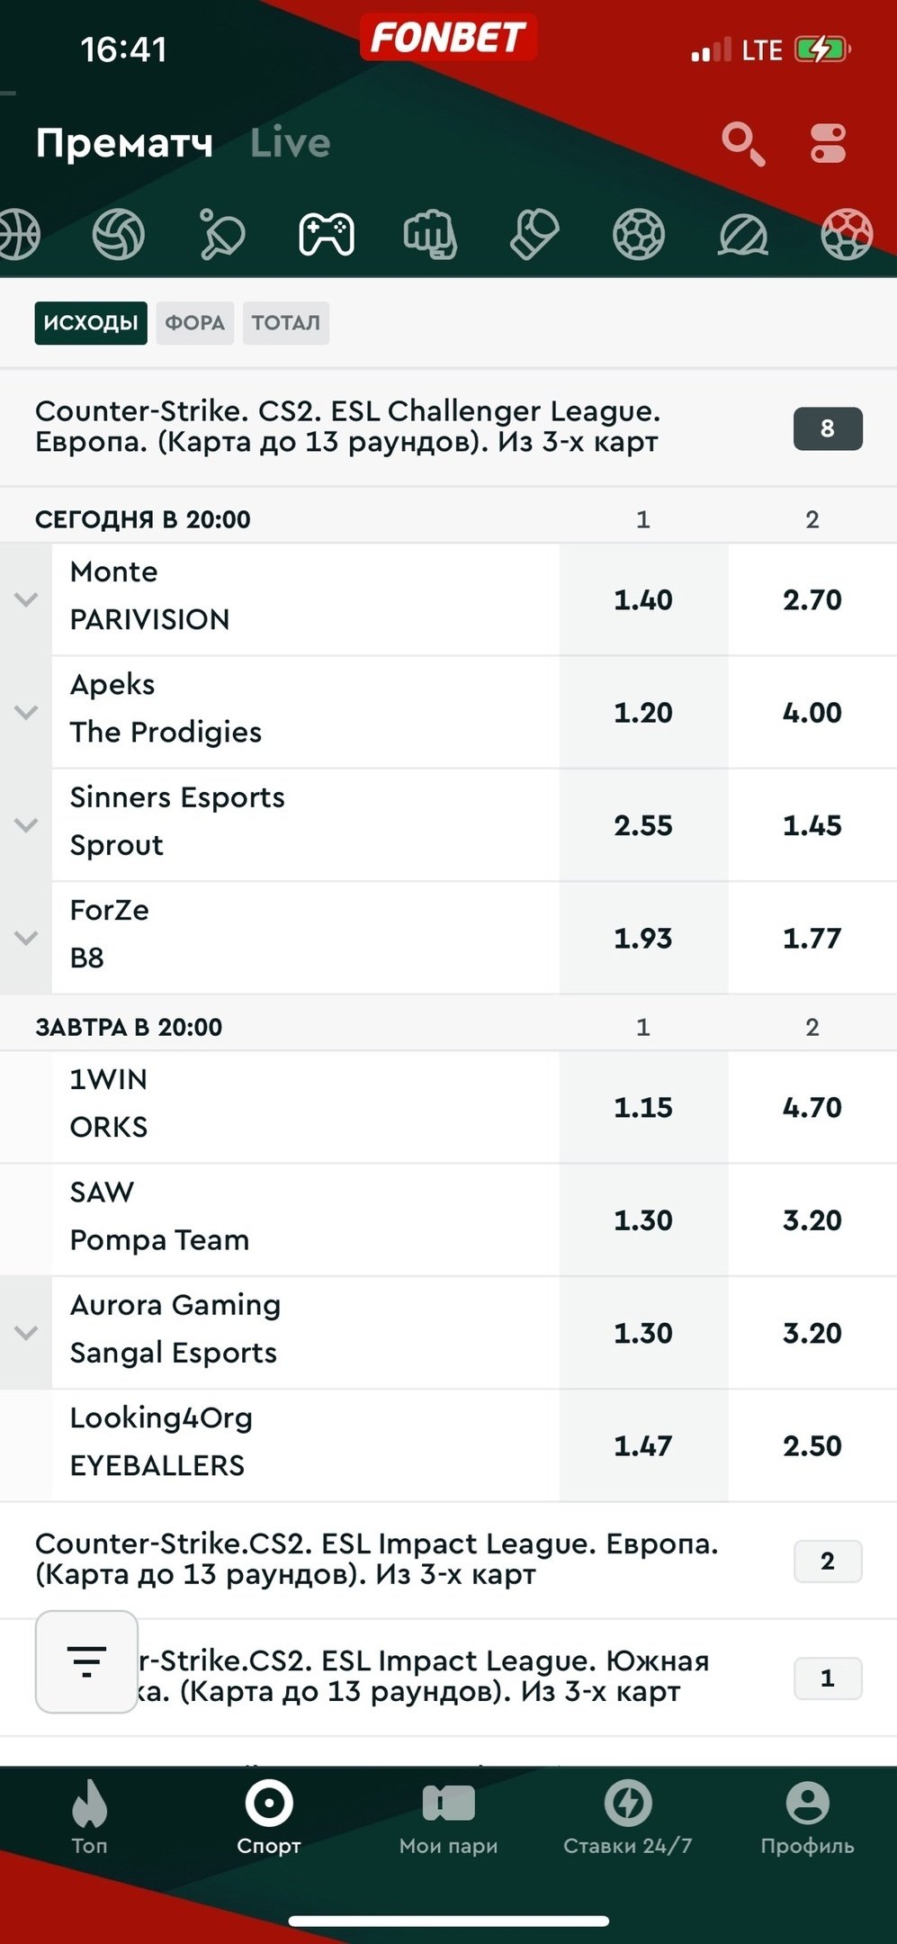Image resolution: width=897 pixels, height=1944 pixels.
Task: Choose the MMA fist icon
Action: click(430, 235)
